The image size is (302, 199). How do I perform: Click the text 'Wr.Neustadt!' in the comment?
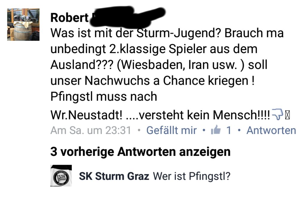click(86, 115)
